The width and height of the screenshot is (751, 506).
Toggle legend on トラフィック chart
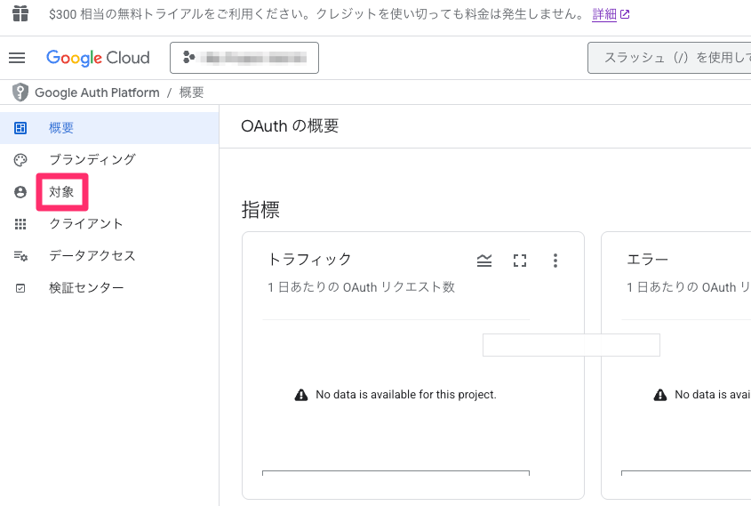(484, 261)
